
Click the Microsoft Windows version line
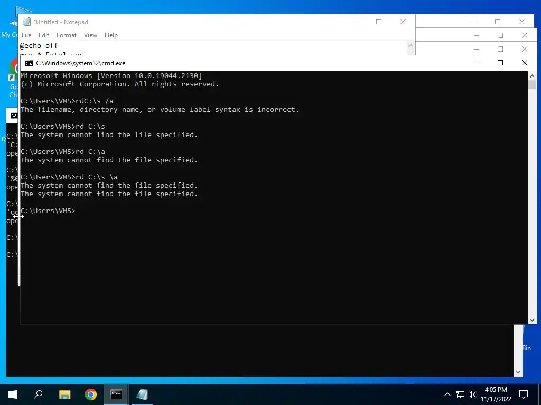pos(111,76)
